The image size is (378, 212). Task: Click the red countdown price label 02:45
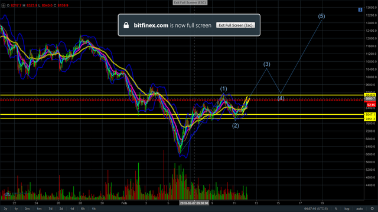tap(371, 105)
